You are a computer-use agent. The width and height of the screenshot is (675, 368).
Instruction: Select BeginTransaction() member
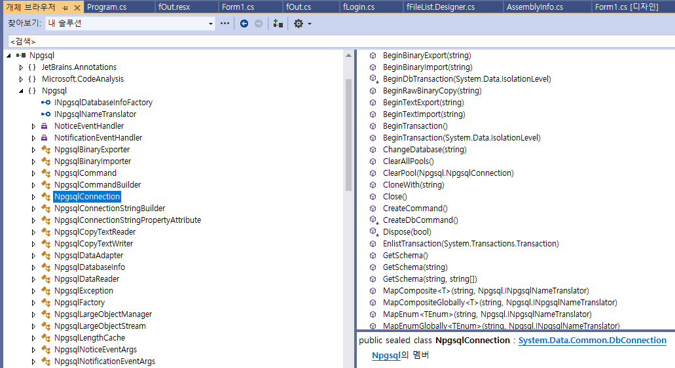pyautogui.click(x=415, y=126)
